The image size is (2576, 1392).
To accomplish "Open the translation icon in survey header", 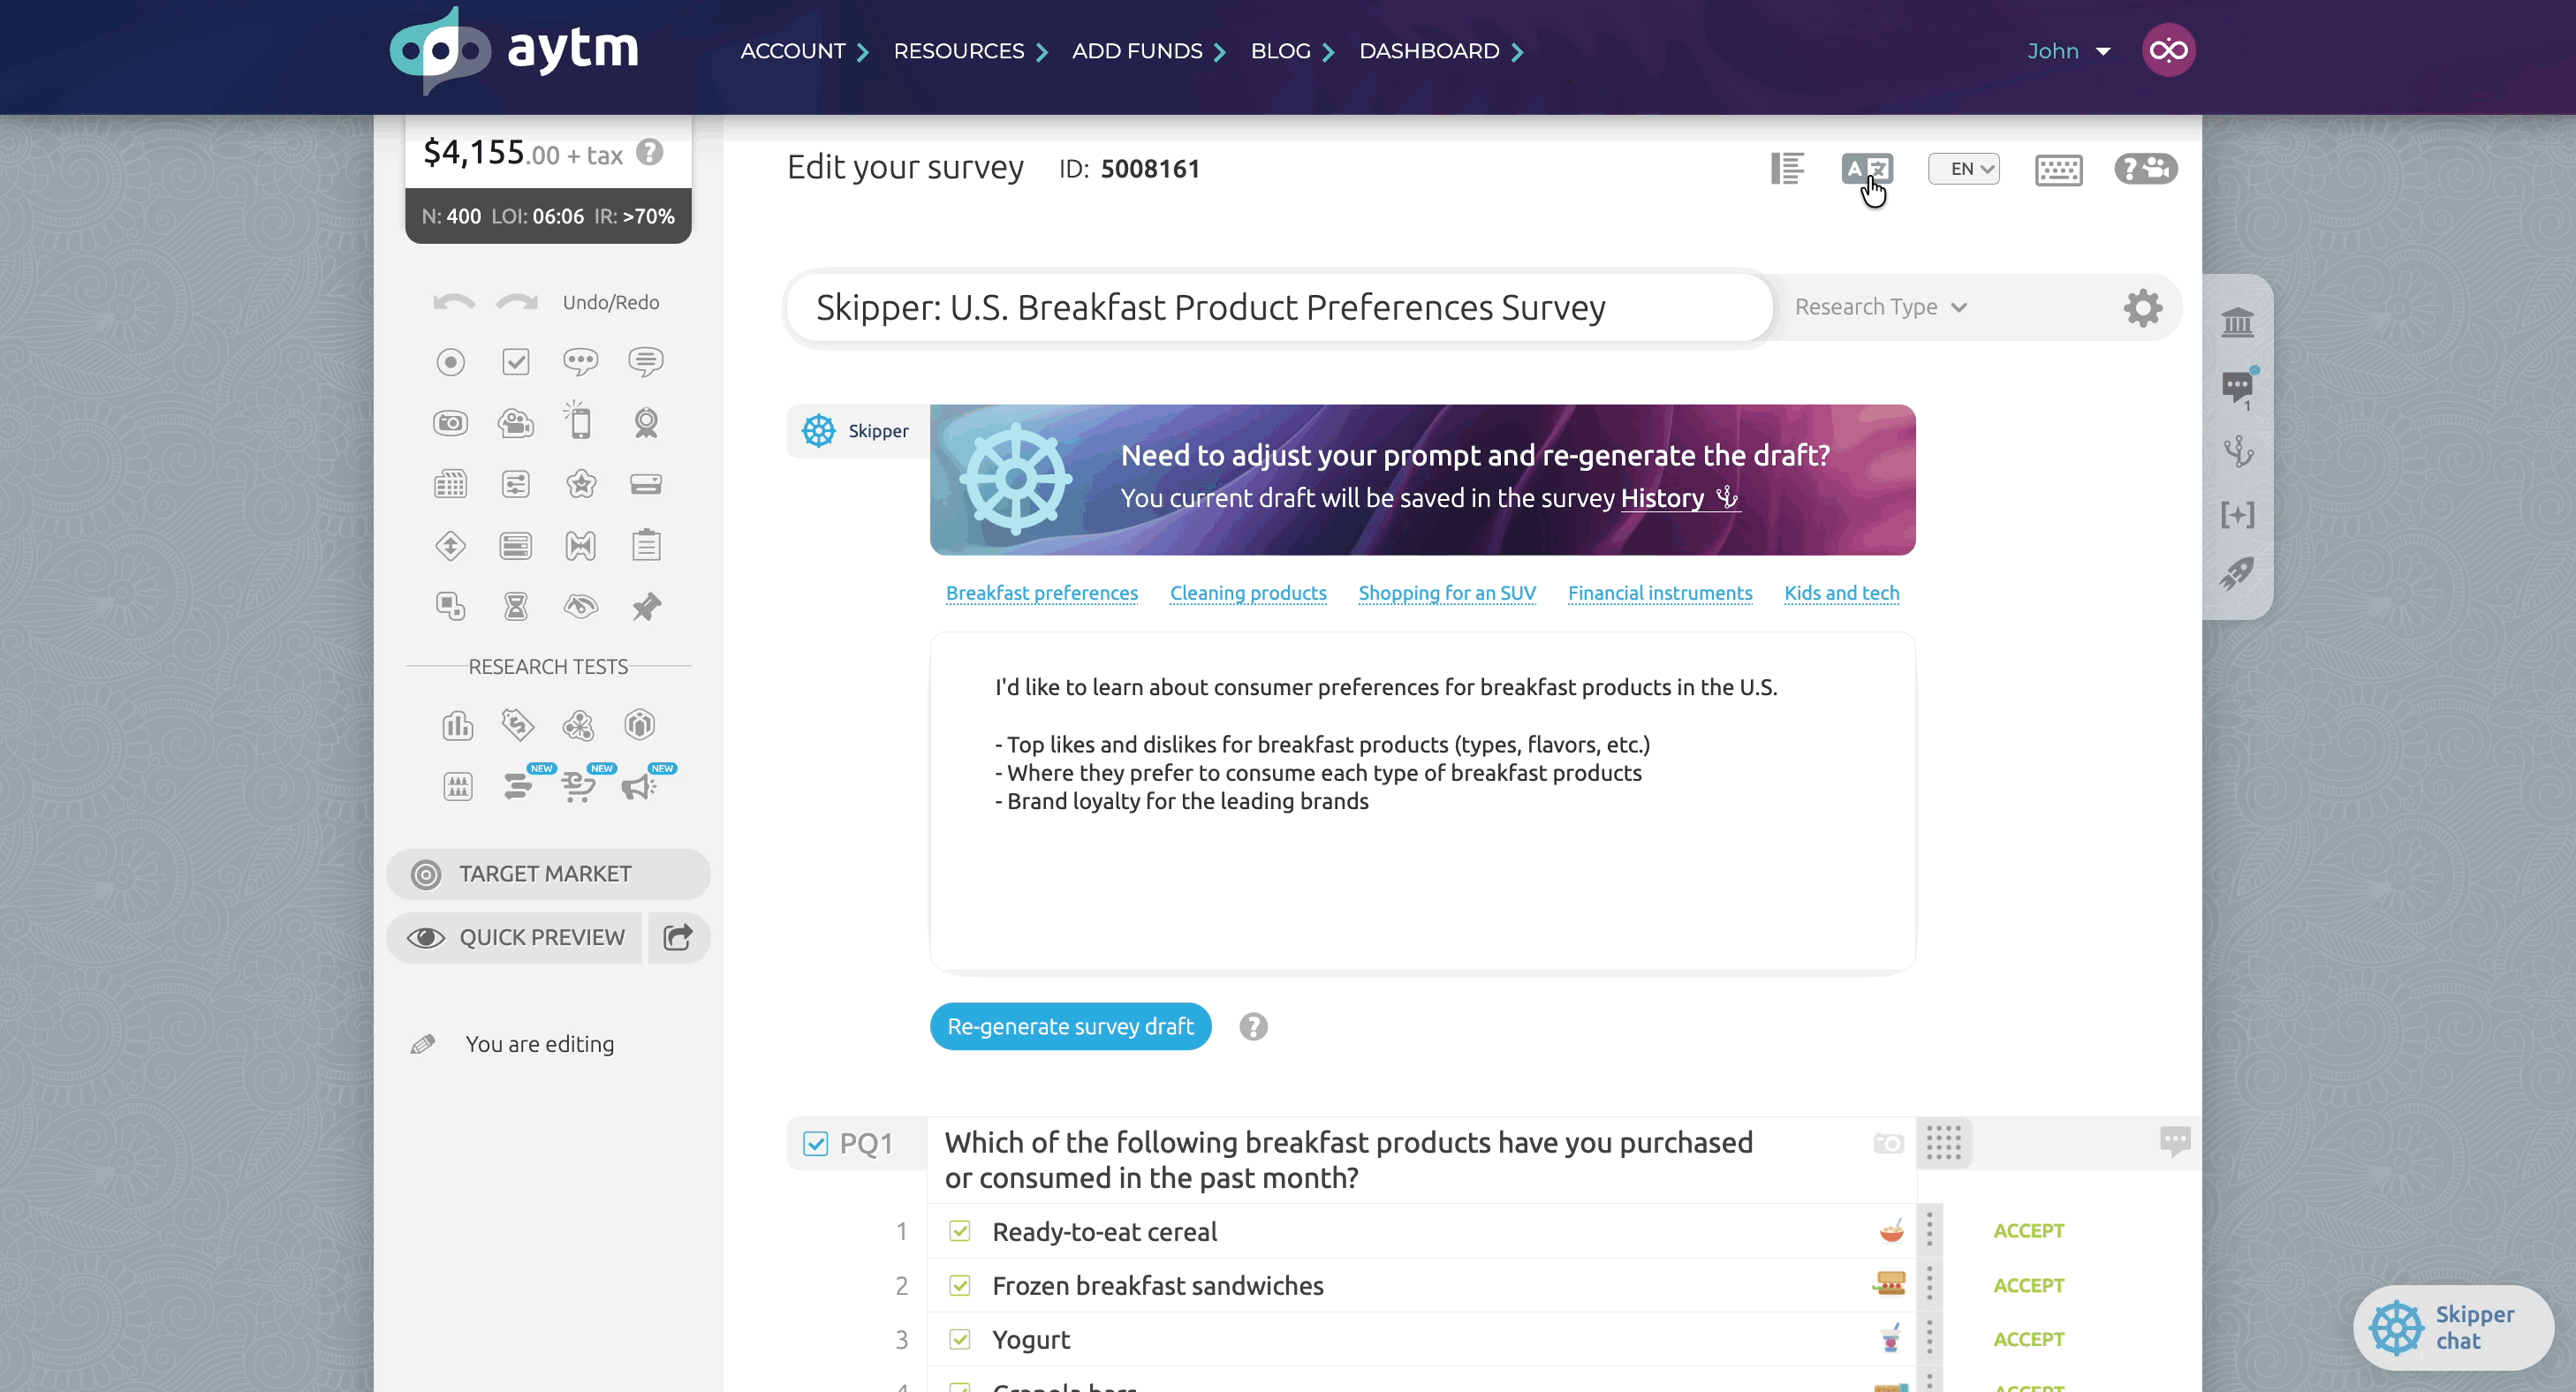I will tap(1866, 169).
